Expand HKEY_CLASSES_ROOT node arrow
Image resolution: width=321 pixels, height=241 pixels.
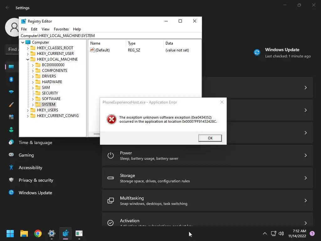coord(28,48)
